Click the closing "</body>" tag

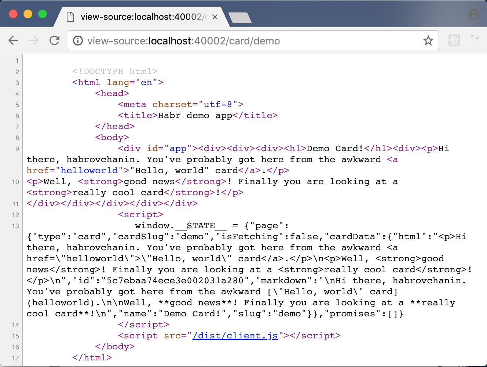click(x=115, y=347)
